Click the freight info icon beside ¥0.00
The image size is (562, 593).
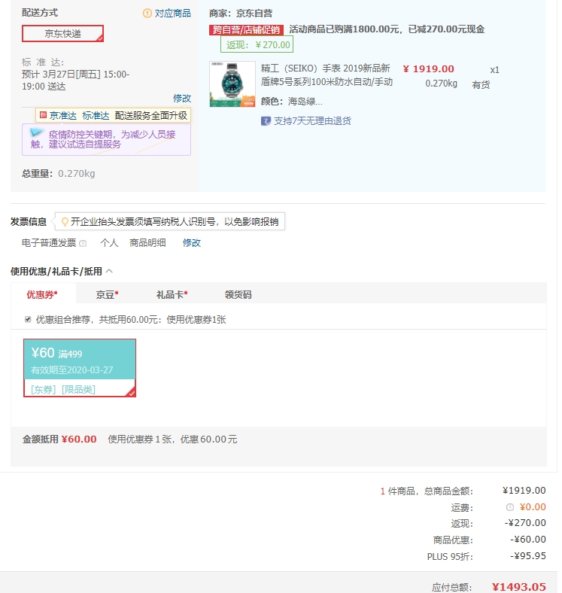coord(510,507)
